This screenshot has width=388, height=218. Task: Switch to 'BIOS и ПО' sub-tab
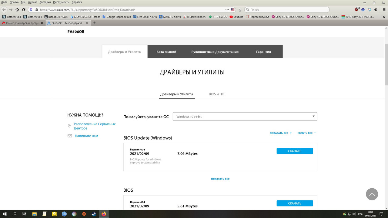point(216,94)
